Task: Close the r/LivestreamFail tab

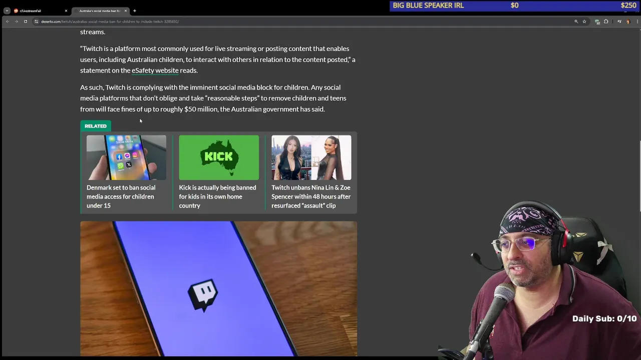Action: click(66, 10)
